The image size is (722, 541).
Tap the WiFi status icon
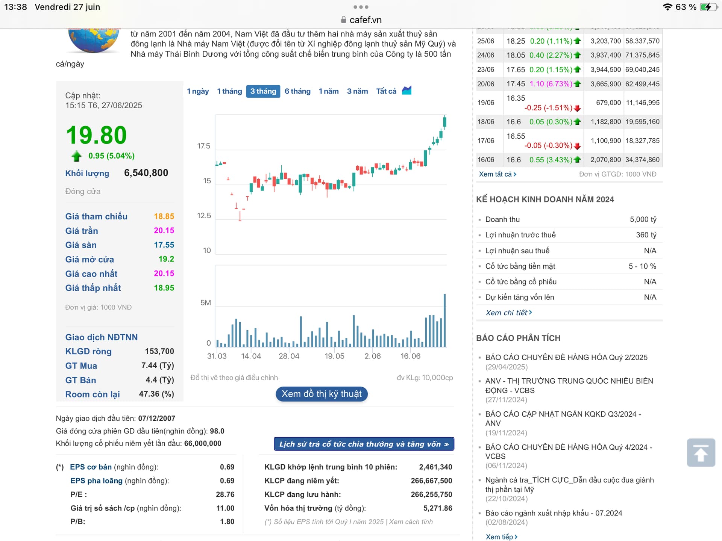tap(667, 7)
